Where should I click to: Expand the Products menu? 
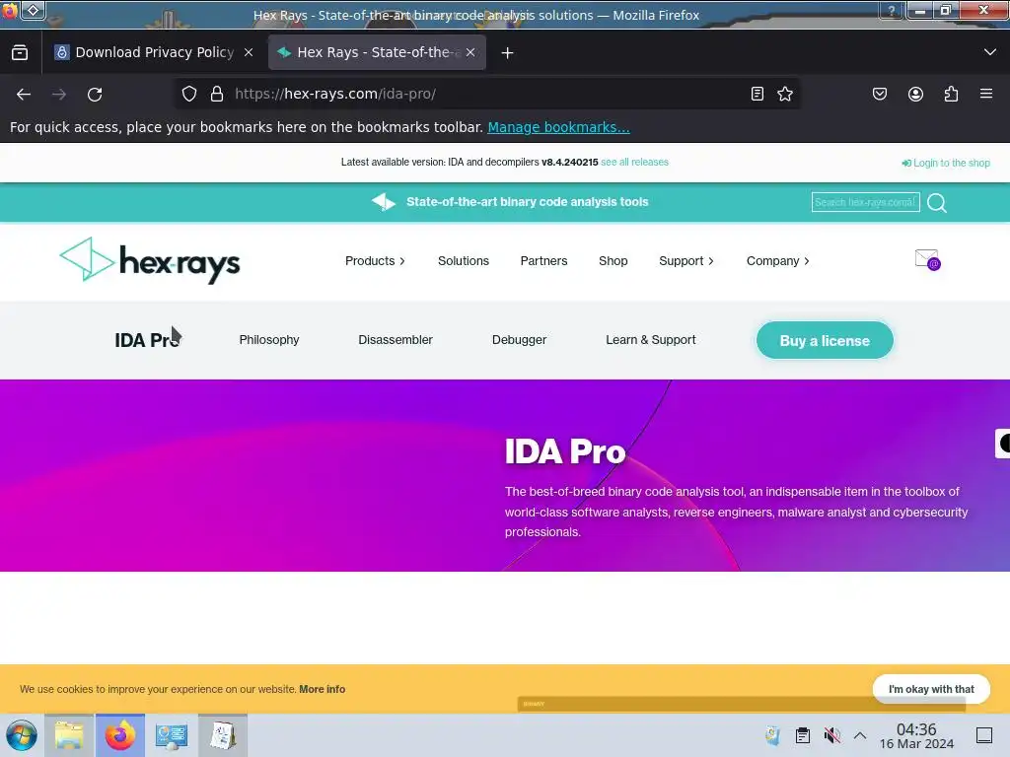coord(375,261)
